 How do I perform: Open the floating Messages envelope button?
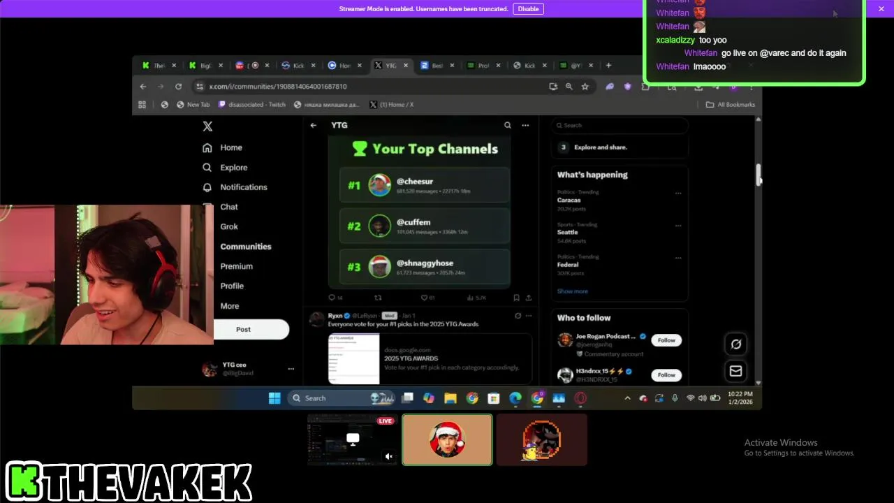pyautogui.click(x=735, y=371)
